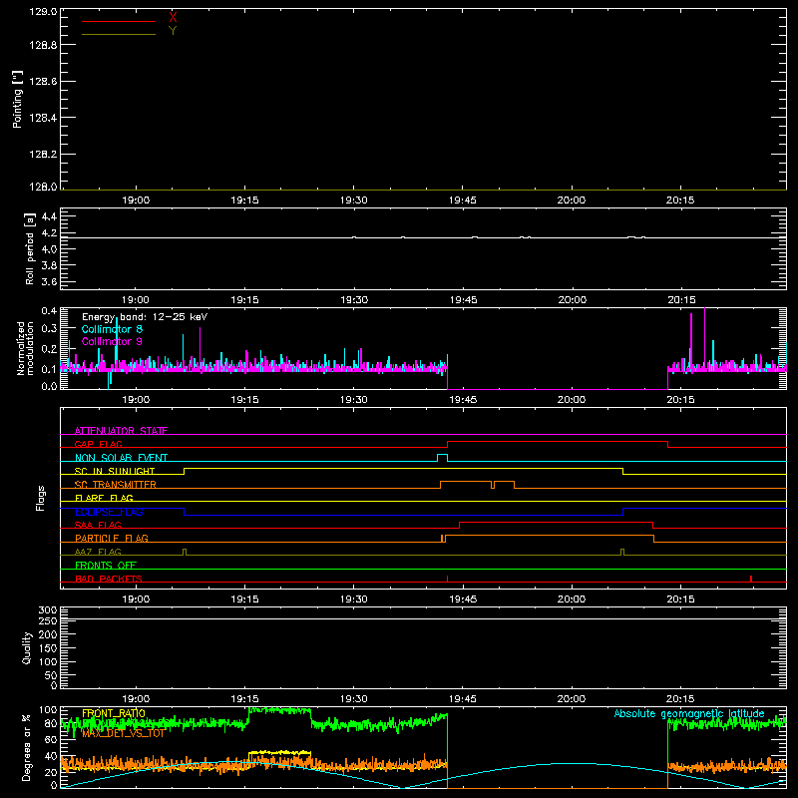This screenshot has width=798, height=798.
Task: Click the olive Y legend line sample
Action: coord(119,35)
